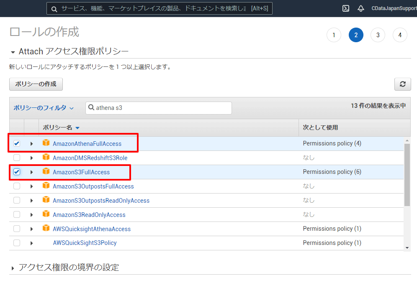Click Permissions policy (6) in S3FullAccess row
The image size is (417, 293).
332,172
